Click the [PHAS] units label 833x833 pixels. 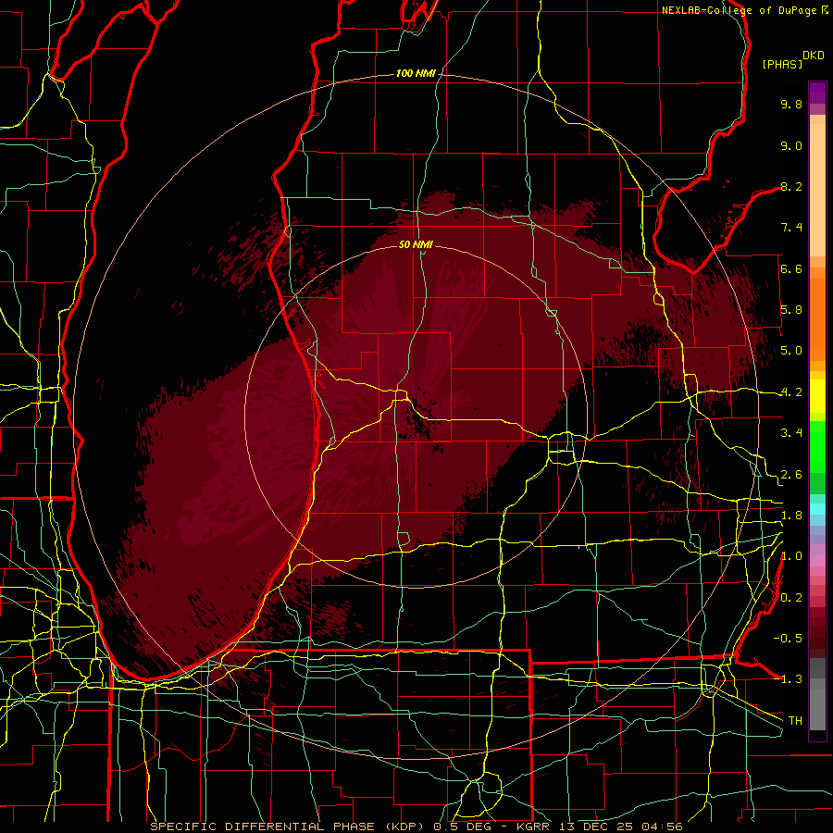[782, 64]
